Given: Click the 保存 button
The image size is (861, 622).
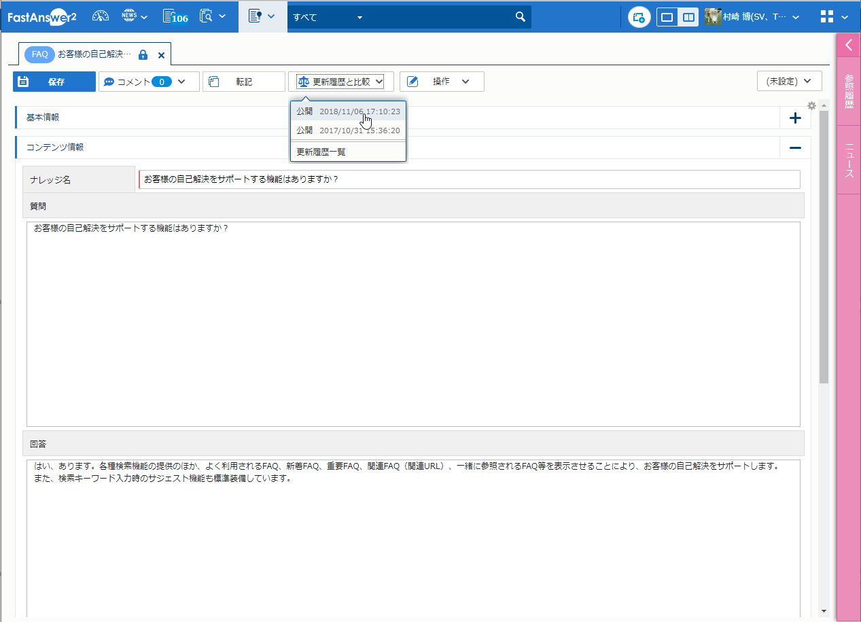Looking at the screenshot, I should pos(54,82).
